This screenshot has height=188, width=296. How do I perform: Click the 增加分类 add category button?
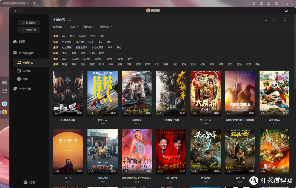point(29,30)
